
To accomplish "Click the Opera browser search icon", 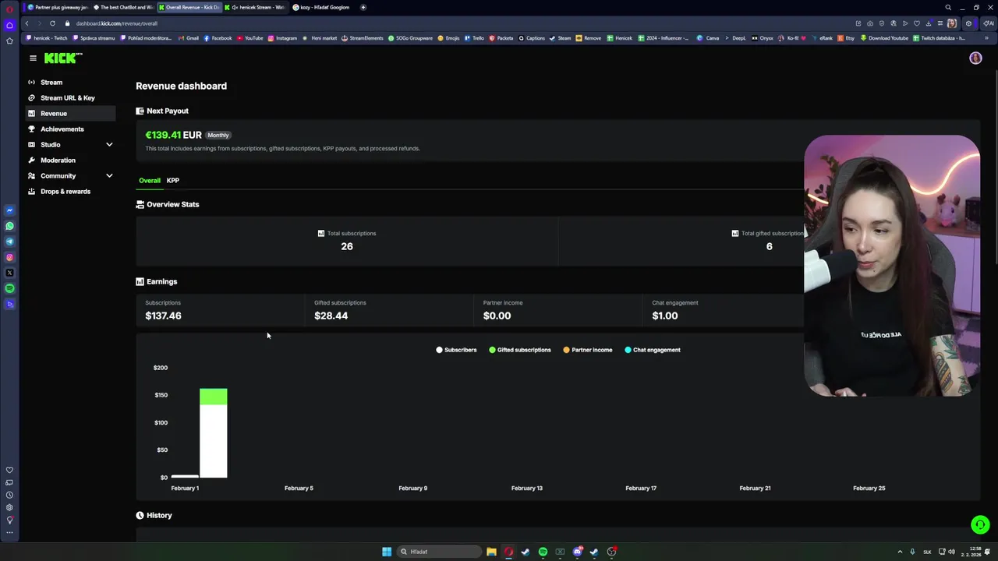I will [948, 7].
